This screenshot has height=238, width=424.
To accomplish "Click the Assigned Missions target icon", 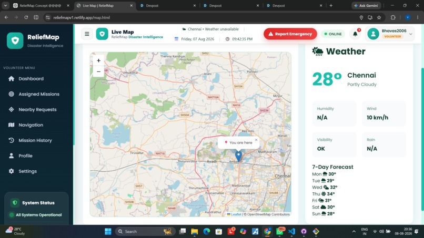I will pyautogui.click(x=12, y=94).
